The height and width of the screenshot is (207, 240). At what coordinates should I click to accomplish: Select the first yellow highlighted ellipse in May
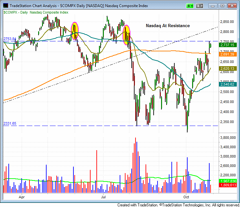[x=75, y=31]
